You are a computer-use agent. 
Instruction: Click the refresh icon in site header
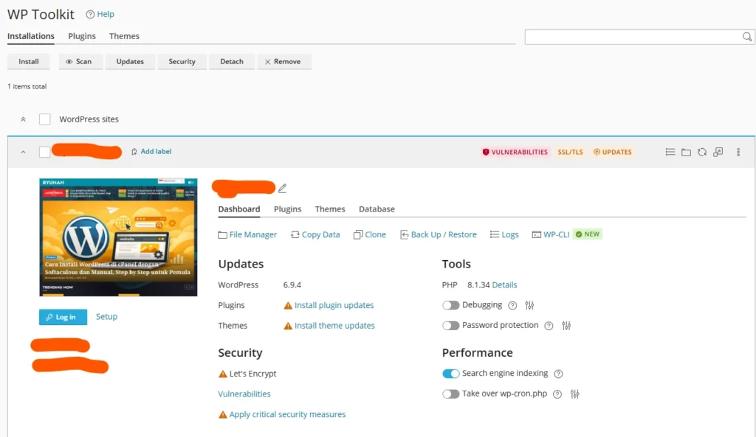(x=702, y=152)
